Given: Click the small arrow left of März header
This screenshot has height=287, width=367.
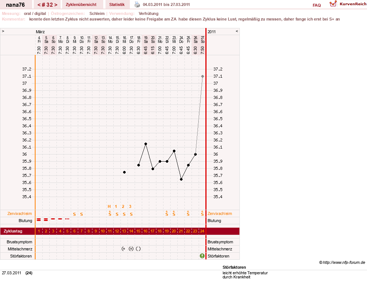Looking at the screenshot, I should click(3, 31).
